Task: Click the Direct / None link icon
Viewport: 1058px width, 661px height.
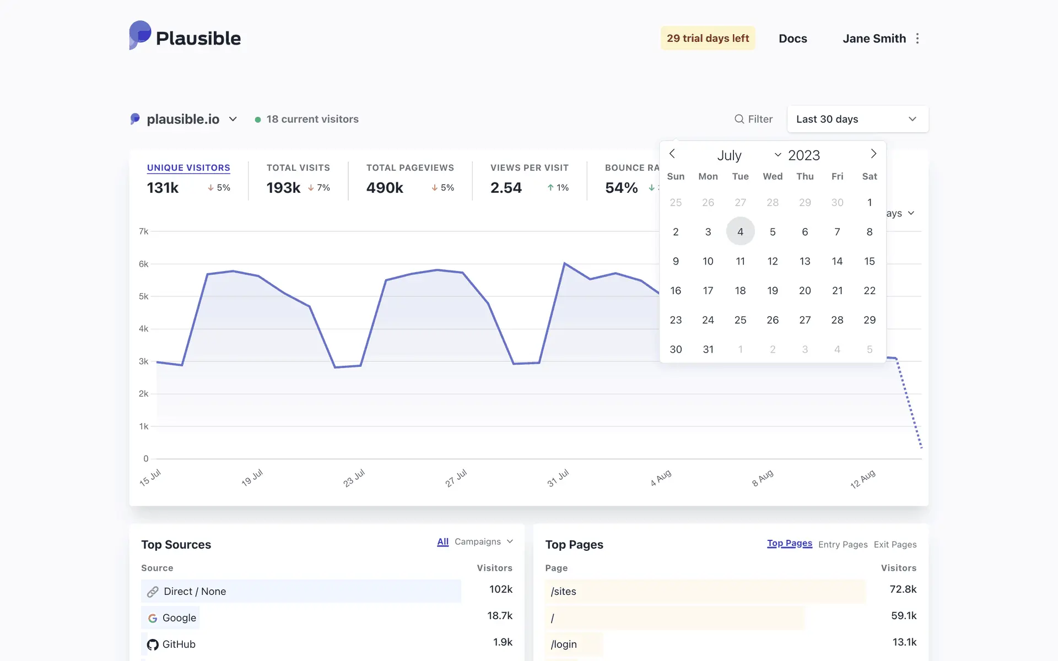Action: pyautogui.click(x=153, y=592)
